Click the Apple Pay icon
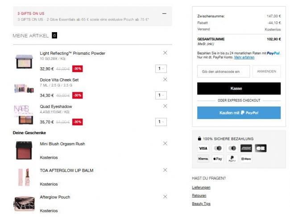This screenshot has width=290, height=217. pyautogui.click(x=217, y=159)
